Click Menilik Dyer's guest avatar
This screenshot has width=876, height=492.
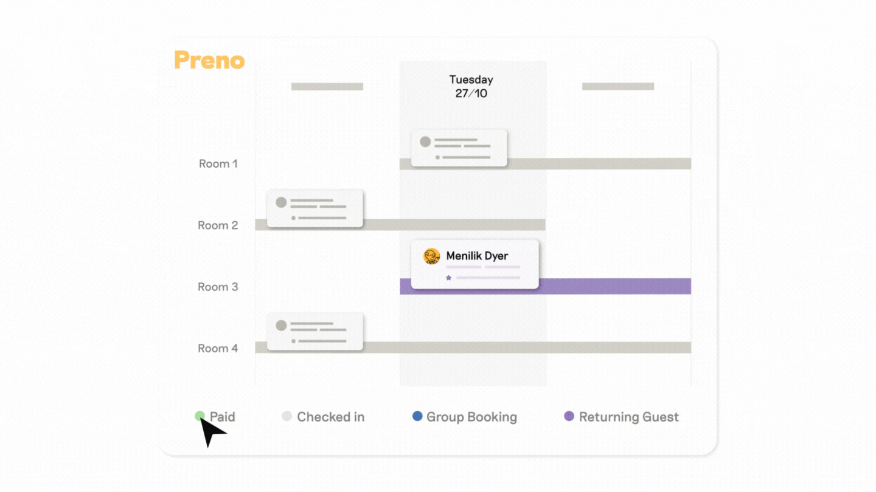coord(432,256)
